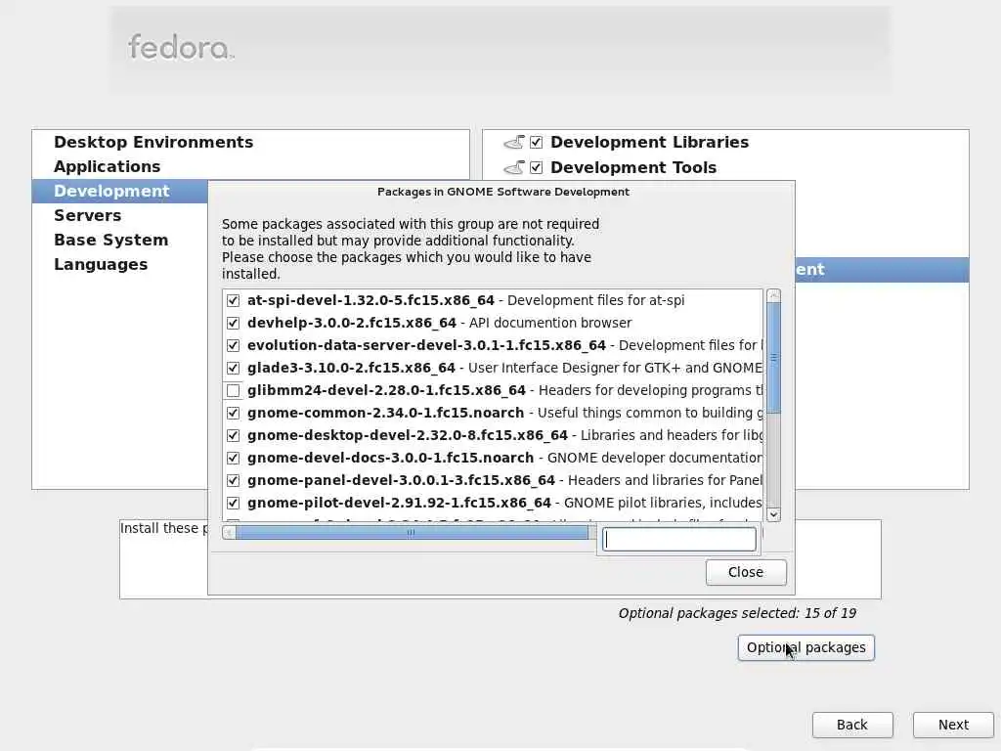1001x751 pixels.
Task: Uncheck gnome-pilot-devel checkbox
Action: click(233, 503)
